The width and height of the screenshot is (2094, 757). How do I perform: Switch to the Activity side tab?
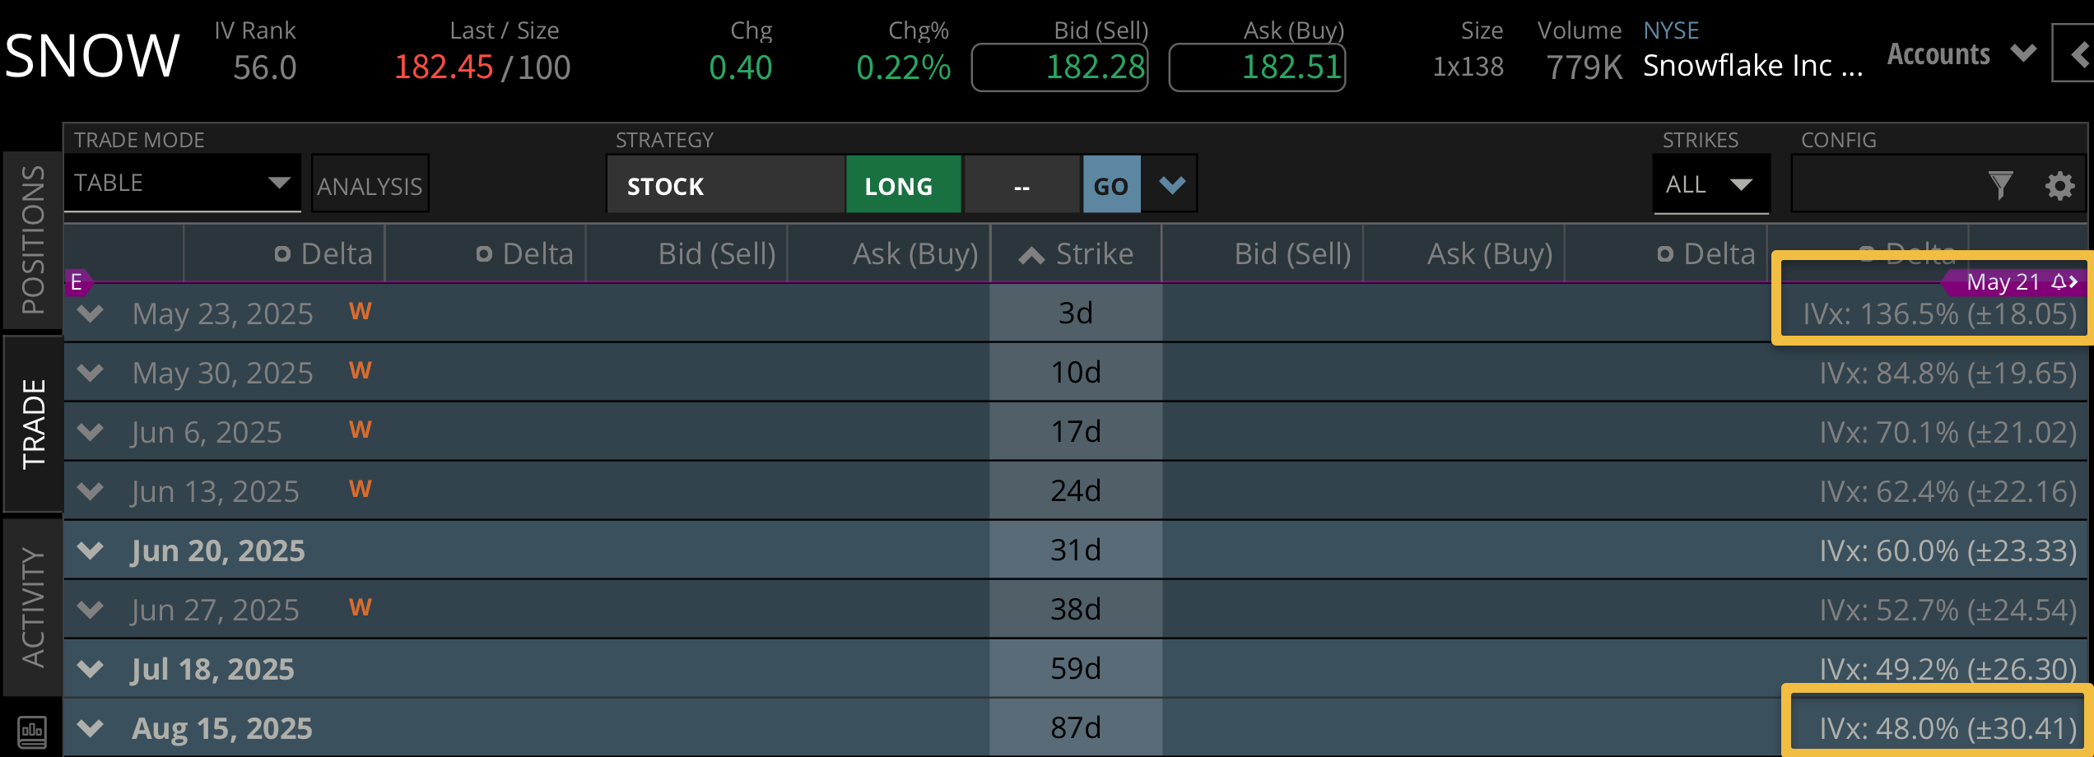coord(33,607)
